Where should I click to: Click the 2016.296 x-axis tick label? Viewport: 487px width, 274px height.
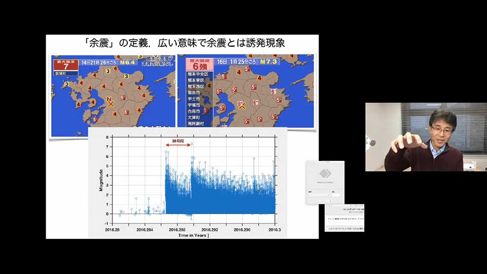pyautogui.click(x=242, y=230)
